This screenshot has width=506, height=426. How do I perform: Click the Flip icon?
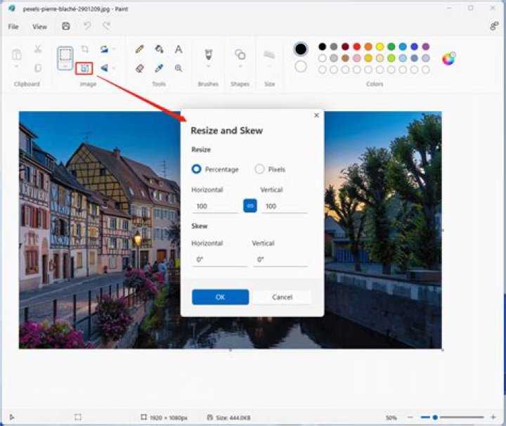click(x=104, y=68)
